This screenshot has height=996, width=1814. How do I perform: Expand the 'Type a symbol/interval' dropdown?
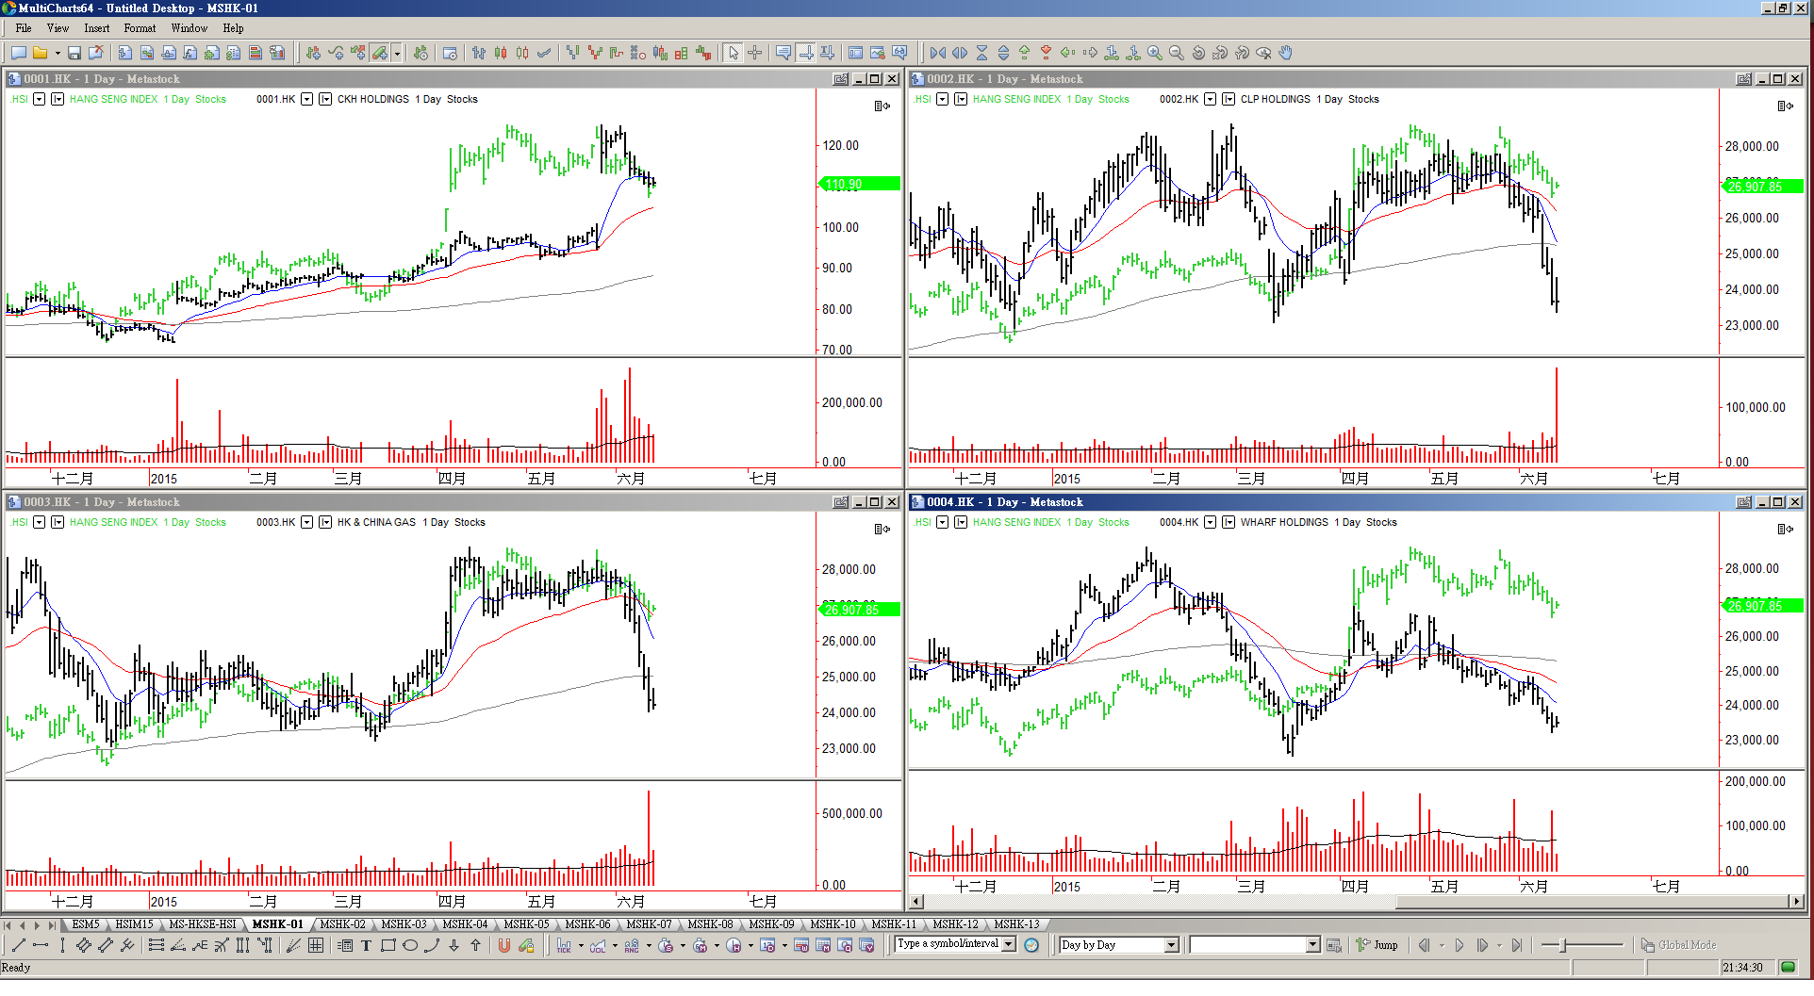click(x=1009, y=944)
